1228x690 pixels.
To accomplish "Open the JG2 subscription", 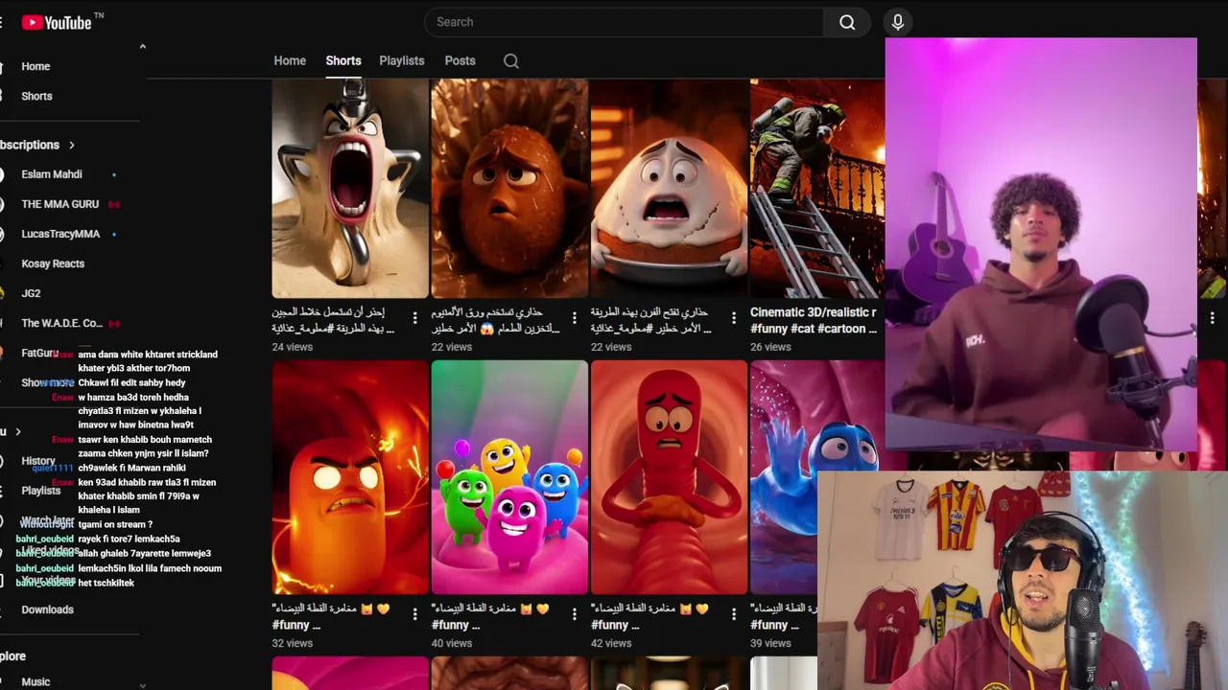I will [31, 293].
